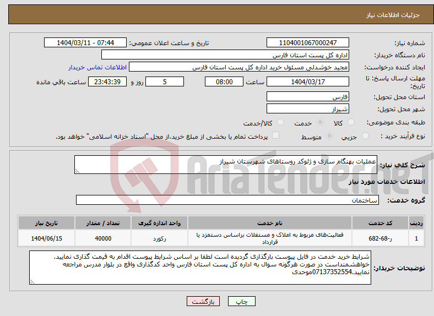434x316 pixels.
Task: Select the جزیی purchase type radio
Action: coord(365,136)
